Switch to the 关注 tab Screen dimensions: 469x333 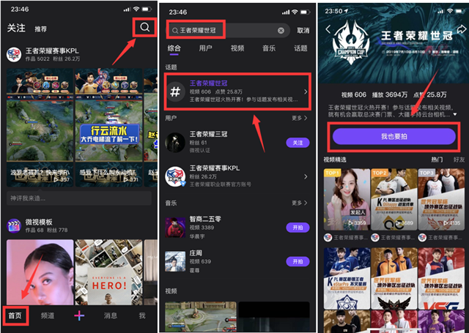pyautogui.click(x=16, y=28)
